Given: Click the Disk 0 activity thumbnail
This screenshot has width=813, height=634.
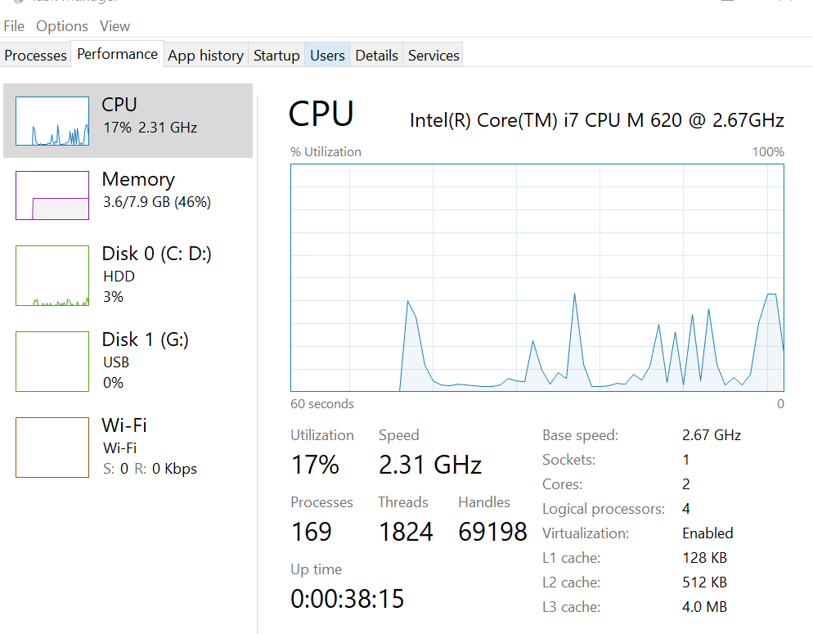Looking at the screenshot, I should coord(52,276).
